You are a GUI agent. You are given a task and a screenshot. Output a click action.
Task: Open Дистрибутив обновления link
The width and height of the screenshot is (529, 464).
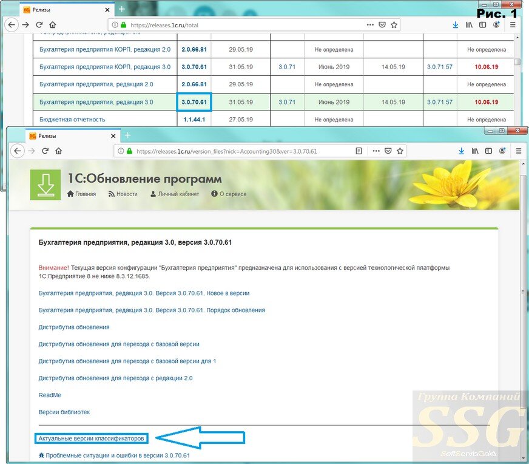click(x=74, y=327)
